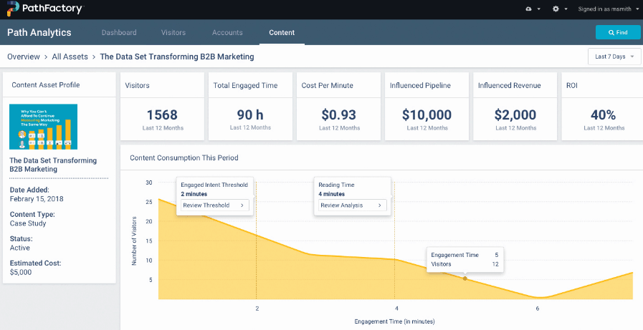
Task: Click the 'Engagement Time (in minutes)' axis label
Action: point(394,321)
